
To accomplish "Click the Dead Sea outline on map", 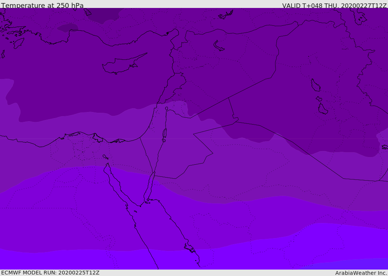I will (x=164, y=134).
